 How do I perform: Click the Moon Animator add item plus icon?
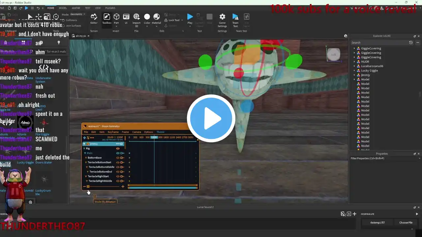point(84,138)
